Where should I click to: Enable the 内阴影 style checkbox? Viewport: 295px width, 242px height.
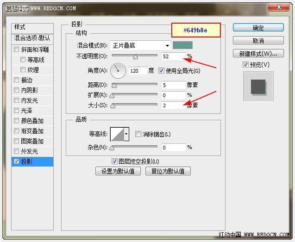click(17, 90)
